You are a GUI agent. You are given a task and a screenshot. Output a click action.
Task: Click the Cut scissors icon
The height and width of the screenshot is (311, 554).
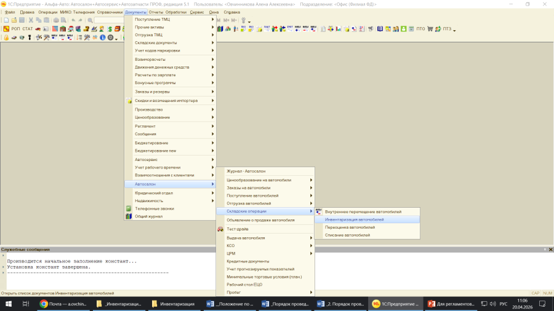click(x=31, y=20)
